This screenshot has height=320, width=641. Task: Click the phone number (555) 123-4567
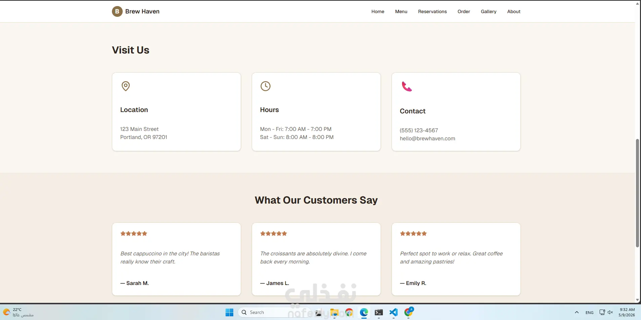tap(419, 130)
